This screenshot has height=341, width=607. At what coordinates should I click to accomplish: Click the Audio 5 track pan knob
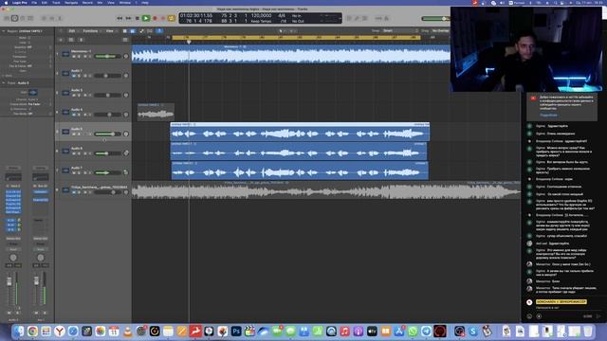point(126,134)
